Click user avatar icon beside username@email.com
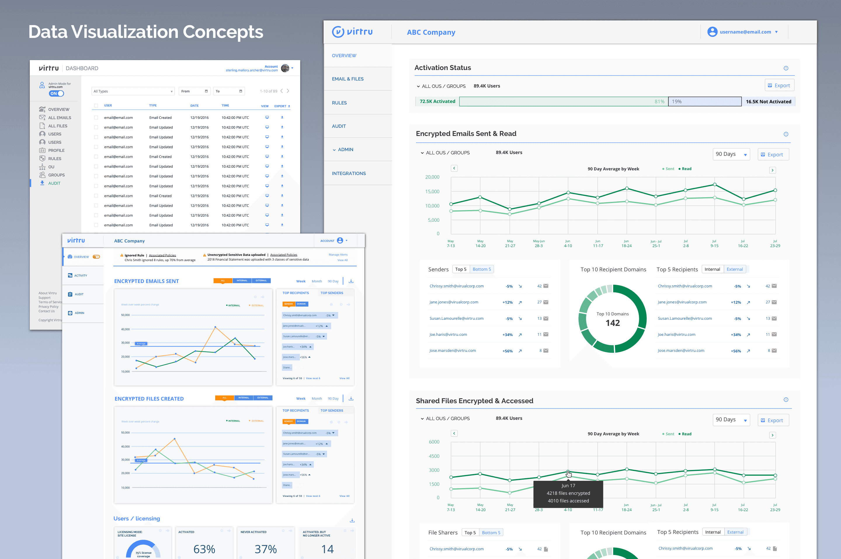The width and height of the screenshot is (841, 559). click(712, 32)
